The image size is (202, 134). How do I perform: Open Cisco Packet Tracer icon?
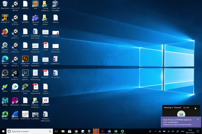pos(25,87)
